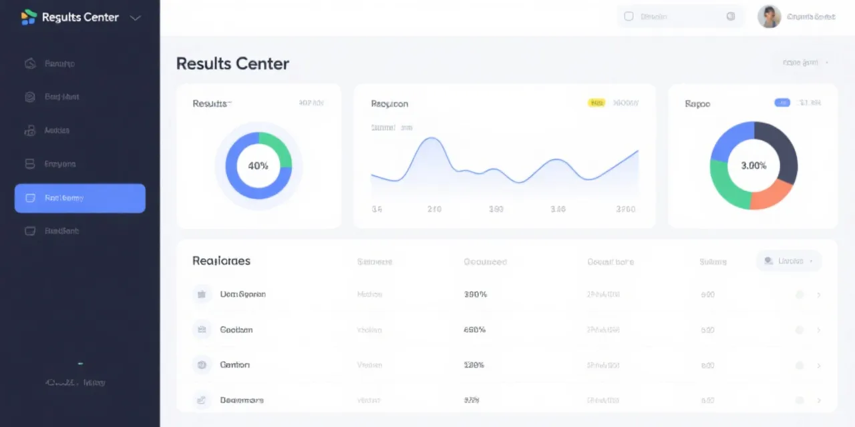This screenshot has width=855, height=427.
Task: Click the icon beside the first table row
Action: (201, 294)
